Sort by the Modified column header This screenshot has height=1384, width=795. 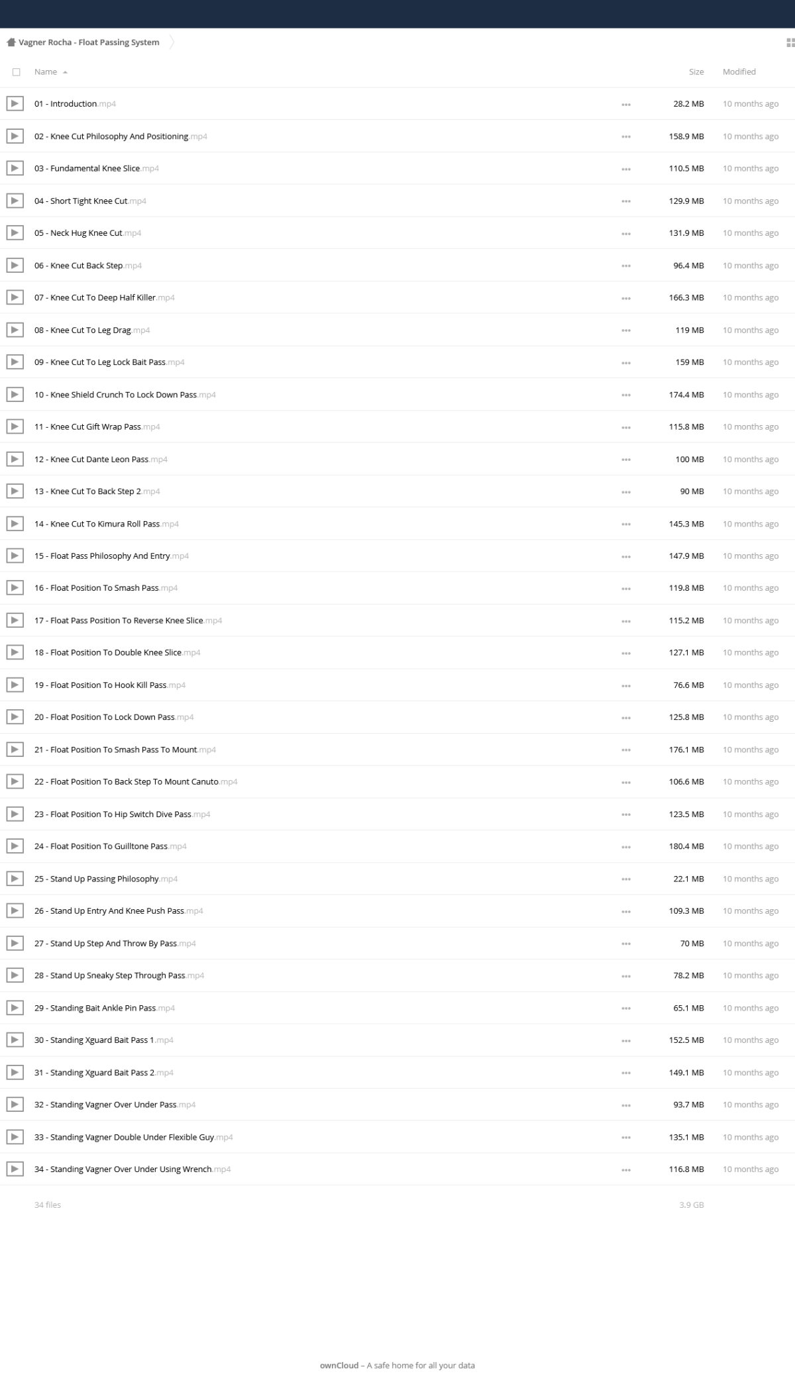pos(739,72)
